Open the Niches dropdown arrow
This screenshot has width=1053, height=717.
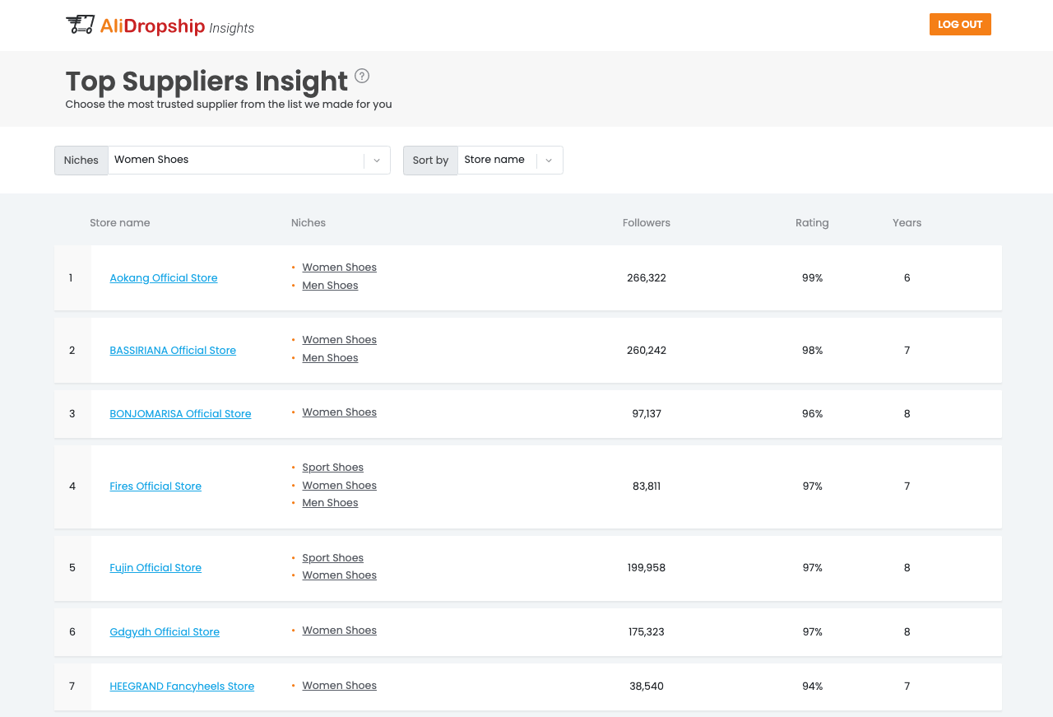click(377, 161)
